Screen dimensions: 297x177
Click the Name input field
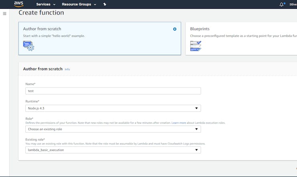113,91
